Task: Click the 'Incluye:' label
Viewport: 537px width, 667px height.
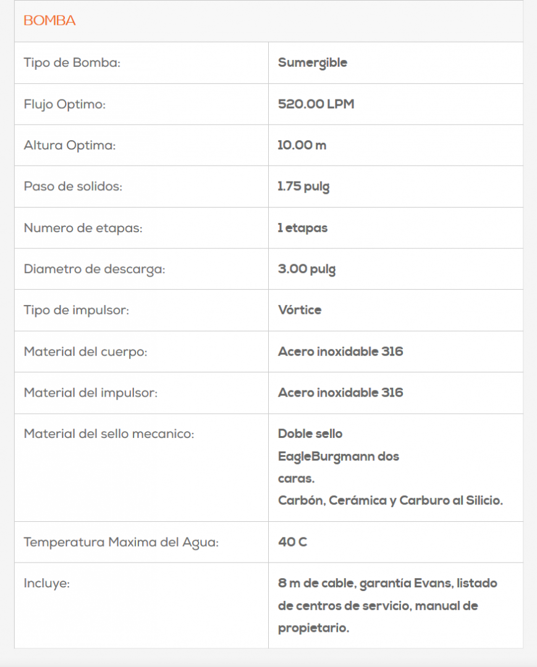Action: click(46, 583)
